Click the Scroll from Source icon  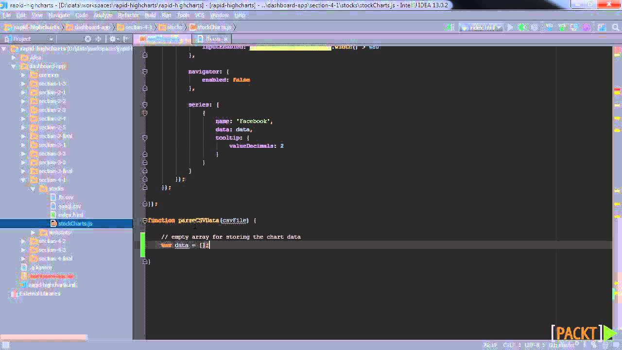[88, 39]
